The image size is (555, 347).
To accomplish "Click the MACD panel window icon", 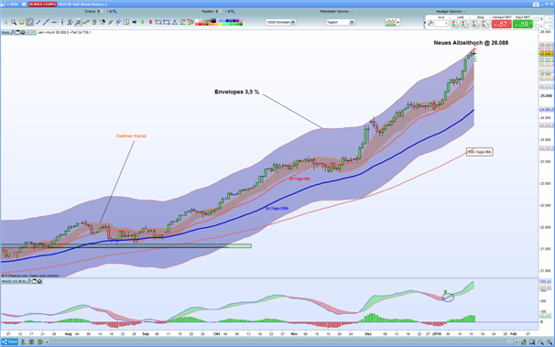I will (34, 281).
